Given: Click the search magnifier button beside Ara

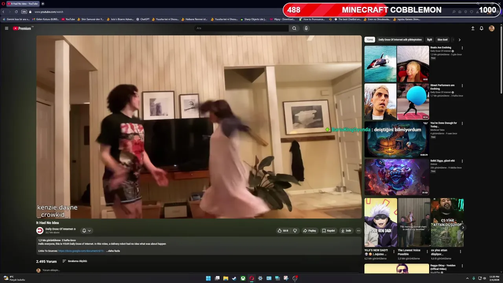Looking at the screenshot, I should click(294, 28).
